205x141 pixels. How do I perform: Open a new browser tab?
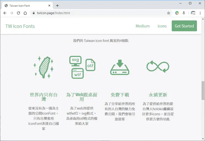coord(57,6)
